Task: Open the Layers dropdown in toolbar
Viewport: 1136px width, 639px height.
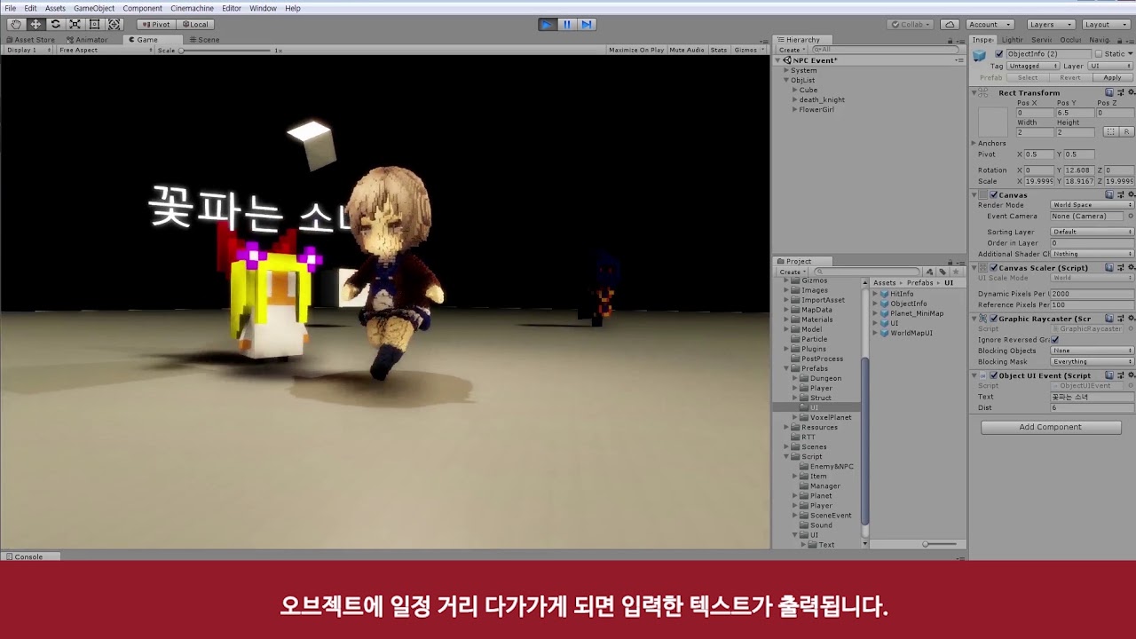Action: click(x=1051, y=25)
